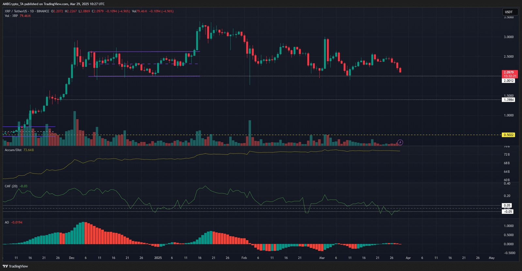The height and width of the screenshot is (271, 522).
Task: Click the Mar label on the date axis
Action: tap(322, 258)
